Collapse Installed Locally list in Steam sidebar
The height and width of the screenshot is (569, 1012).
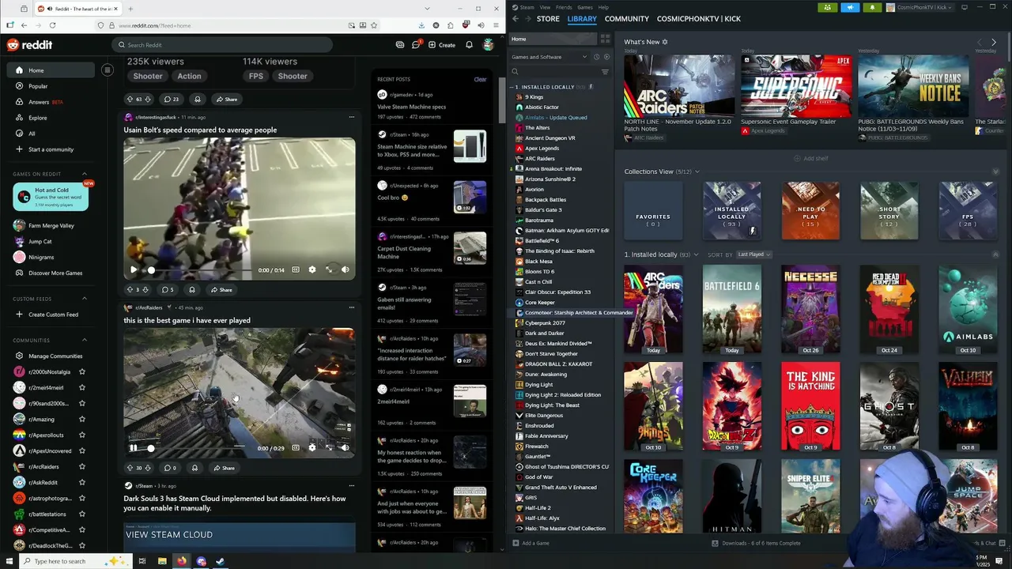(x=513, y=87)
